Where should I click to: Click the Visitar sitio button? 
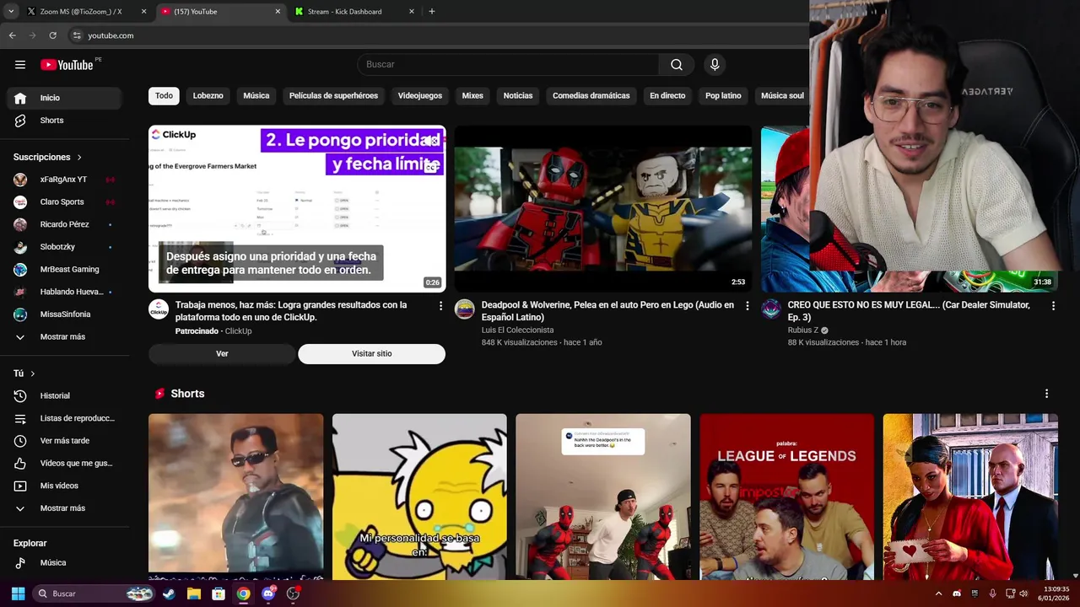coord(372,354)
